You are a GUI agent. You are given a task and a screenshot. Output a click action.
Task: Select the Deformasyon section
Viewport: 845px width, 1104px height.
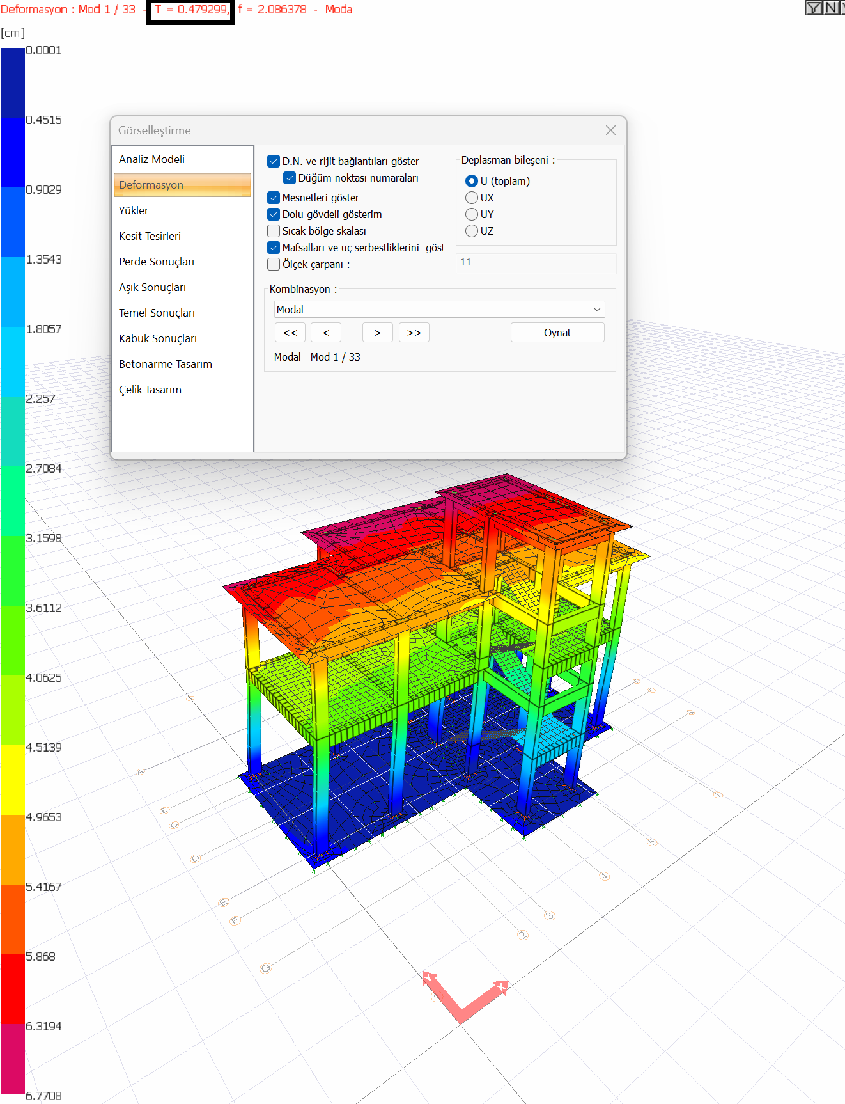pyautogui.click(x=182, y=185)
